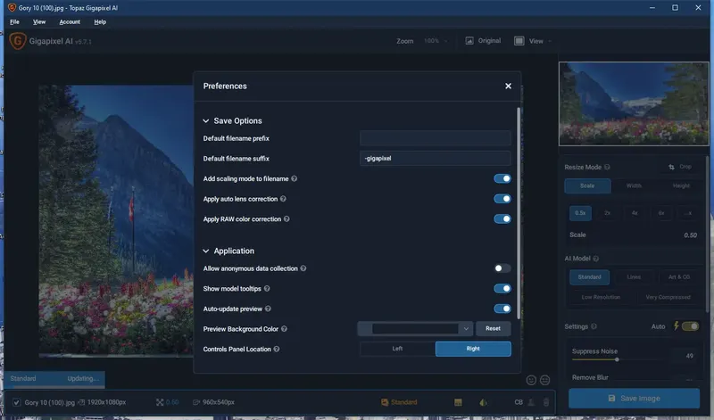Image resolution: width=714 pixels, height=420 pixels.
Task: Click the lightning bolt Auto icon
Action: (677, 325)
